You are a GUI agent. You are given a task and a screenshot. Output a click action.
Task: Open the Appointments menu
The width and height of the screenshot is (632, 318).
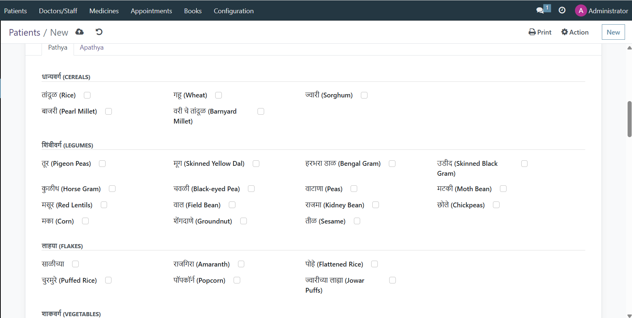151,11
